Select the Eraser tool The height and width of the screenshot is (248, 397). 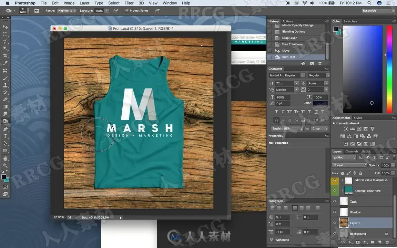[5, 100]
